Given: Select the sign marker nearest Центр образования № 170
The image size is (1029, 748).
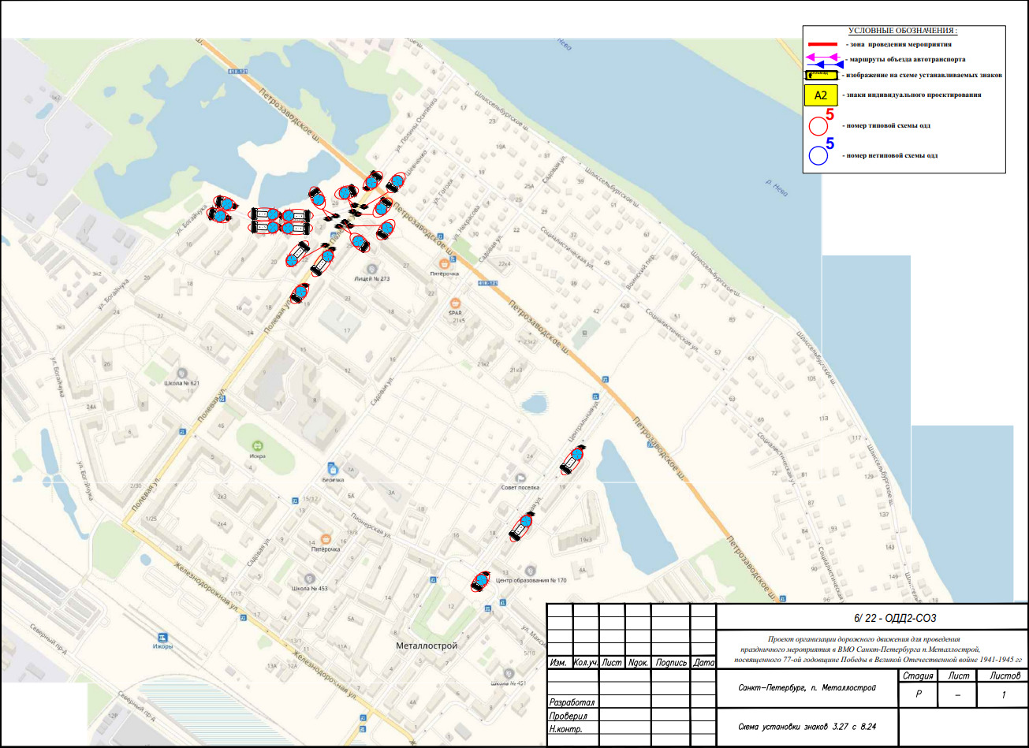Looking at the screenshot, I should pyautogui.click(x=480, y=582).
